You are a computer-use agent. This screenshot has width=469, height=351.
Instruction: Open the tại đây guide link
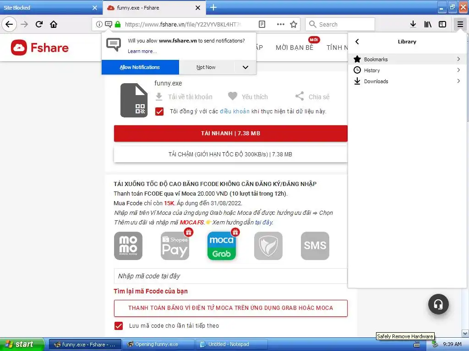263,223
